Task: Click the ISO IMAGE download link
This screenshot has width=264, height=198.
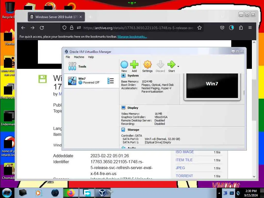Action: pyautogui.click(x=185, y=152)
